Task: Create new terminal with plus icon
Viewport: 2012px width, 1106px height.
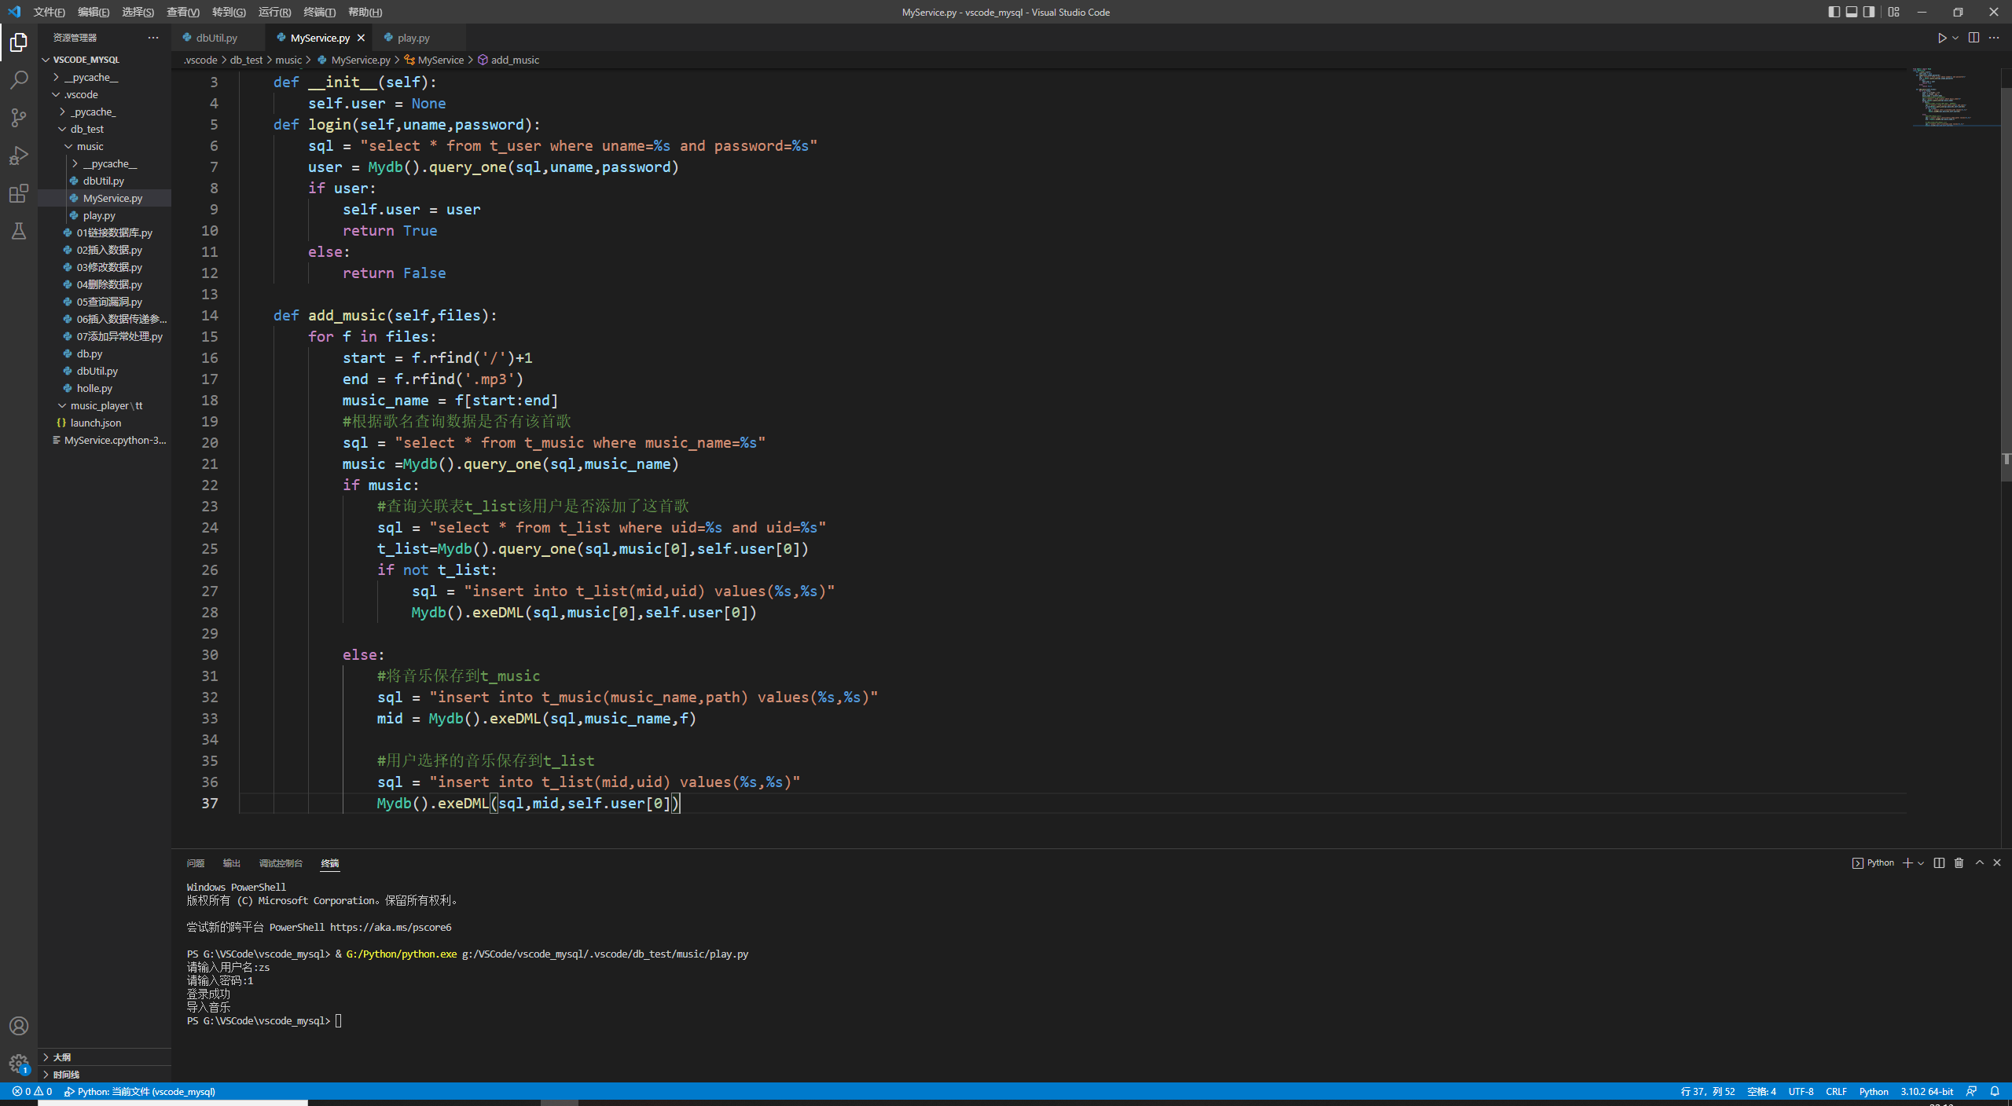Action: pyautogui.click(x=1907, y=863)
